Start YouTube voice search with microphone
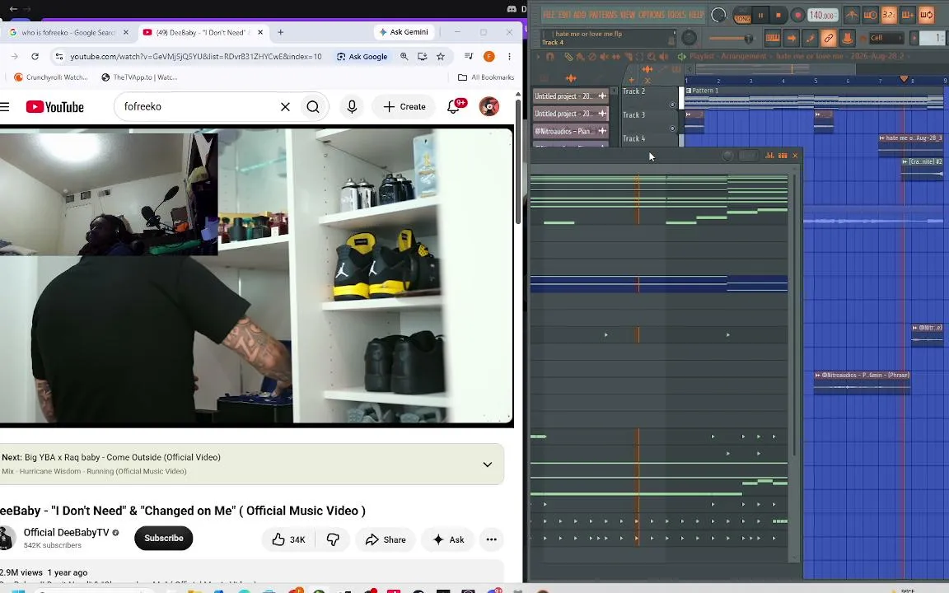 (352, 106)
